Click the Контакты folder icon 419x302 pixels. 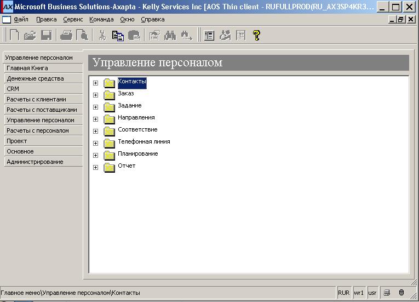click(x=110, y=83)
